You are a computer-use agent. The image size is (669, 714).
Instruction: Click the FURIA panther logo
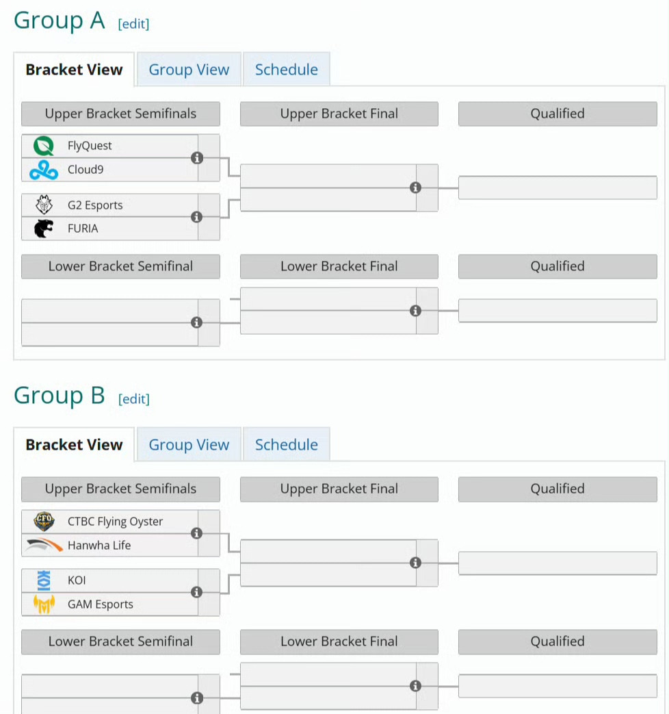[44, 229]
